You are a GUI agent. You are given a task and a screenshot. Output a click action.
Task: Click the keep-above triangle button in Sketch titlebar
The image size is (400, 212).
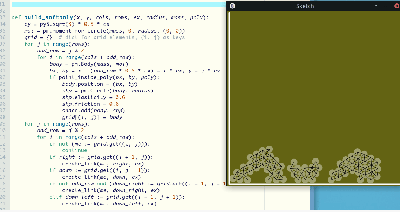[x=376, y=6]
